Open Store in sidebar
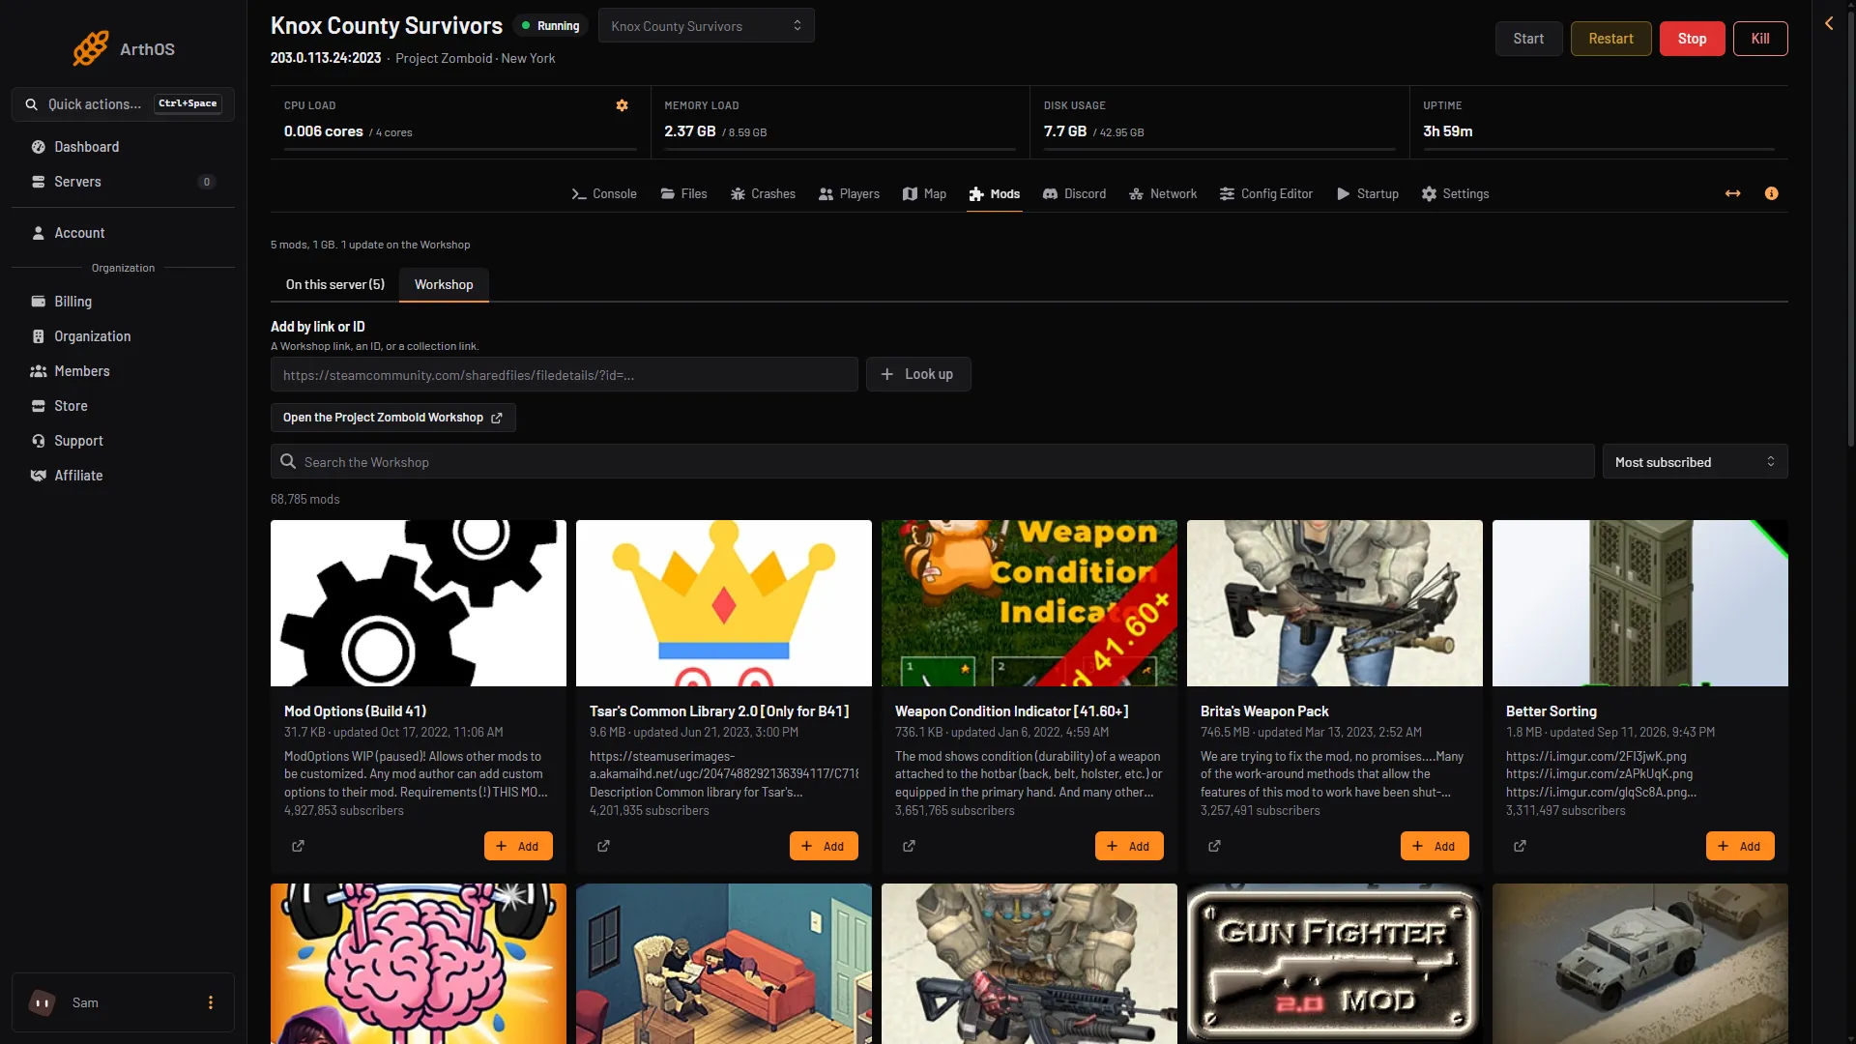 click(123, 406)
